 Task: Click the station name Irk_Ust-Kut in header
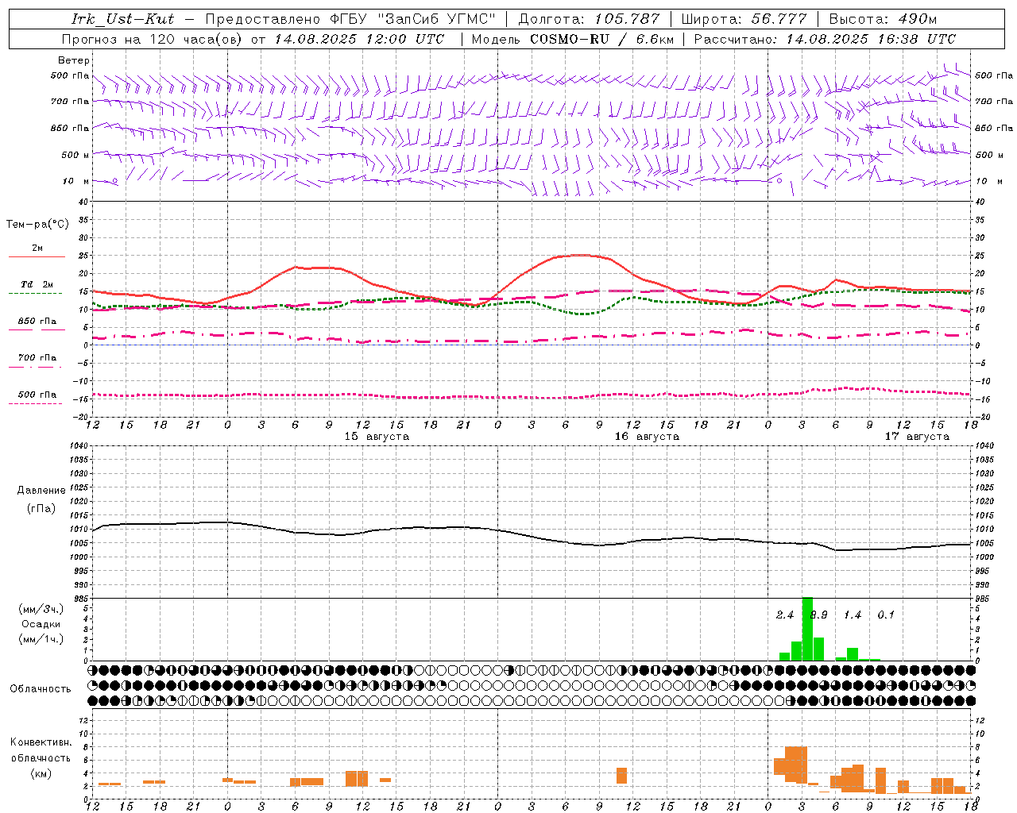point(123,19)
